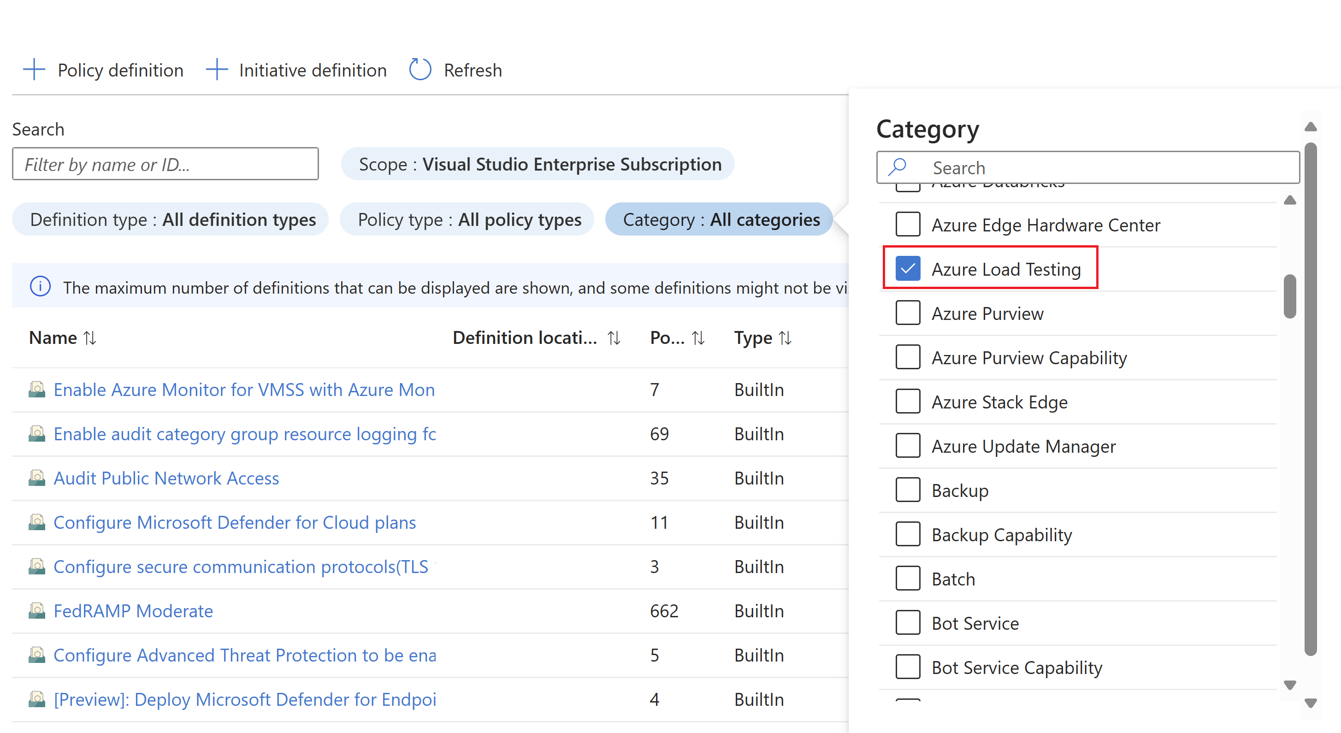Uncheck the Azure Load Testing checkbox
This screenshot has height=733, width=1341.
click(907, 268)
